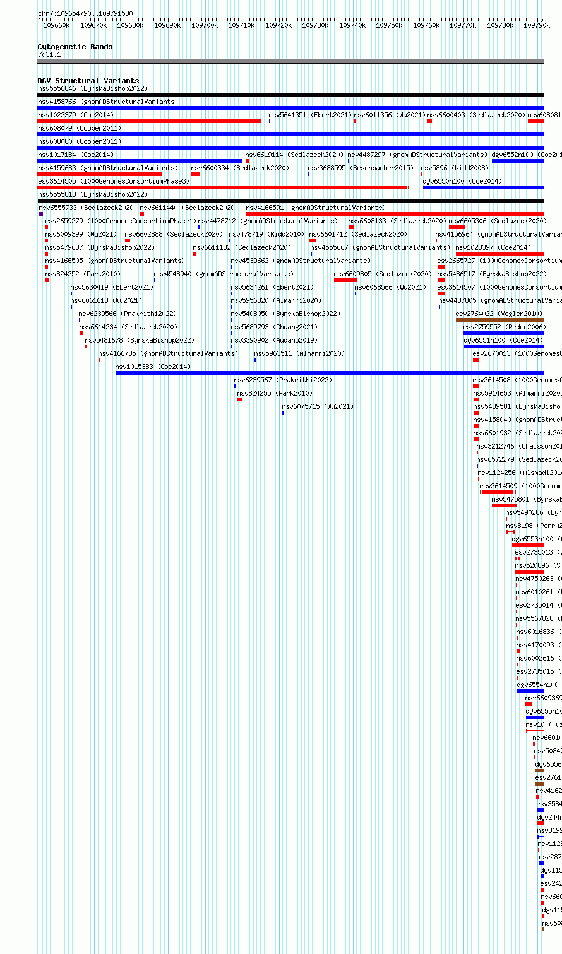Image resolution: width=562 pixels, height=954 pixels.
Task: Open nsv4555667 (gnomADStructuralVariants) details
Action: pos(381,247)
